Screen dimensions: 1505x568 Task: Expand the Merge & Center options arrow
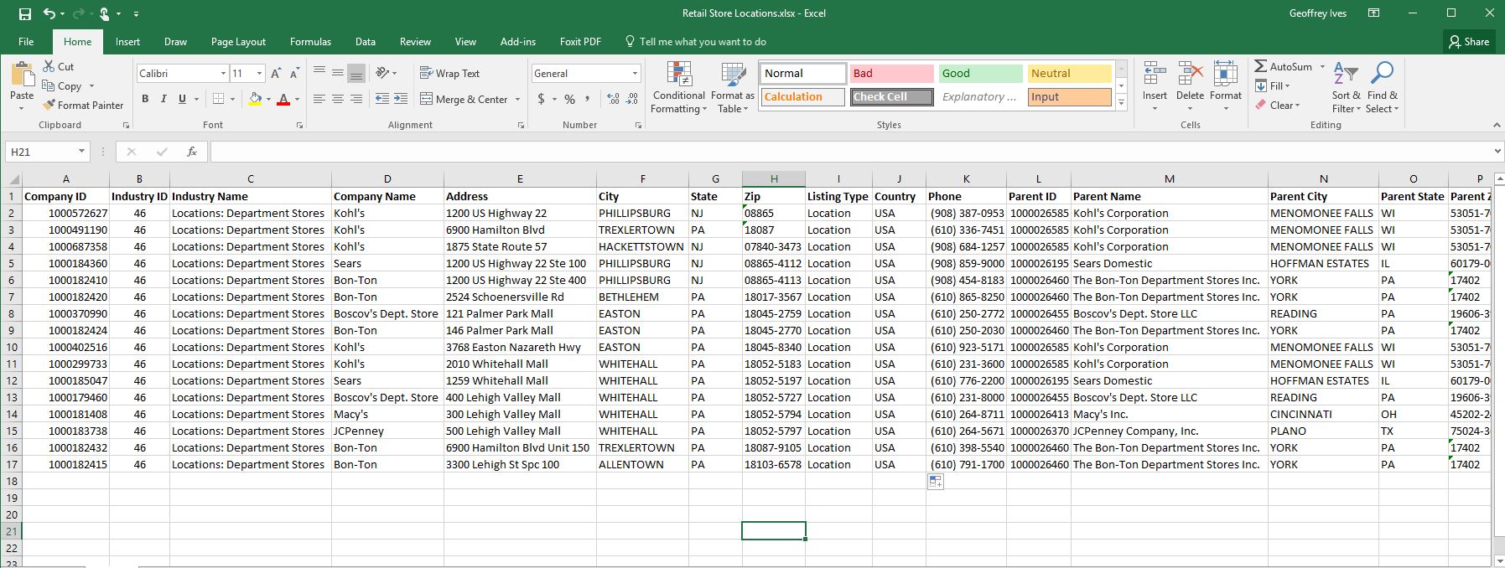click(x=517, y=99)
